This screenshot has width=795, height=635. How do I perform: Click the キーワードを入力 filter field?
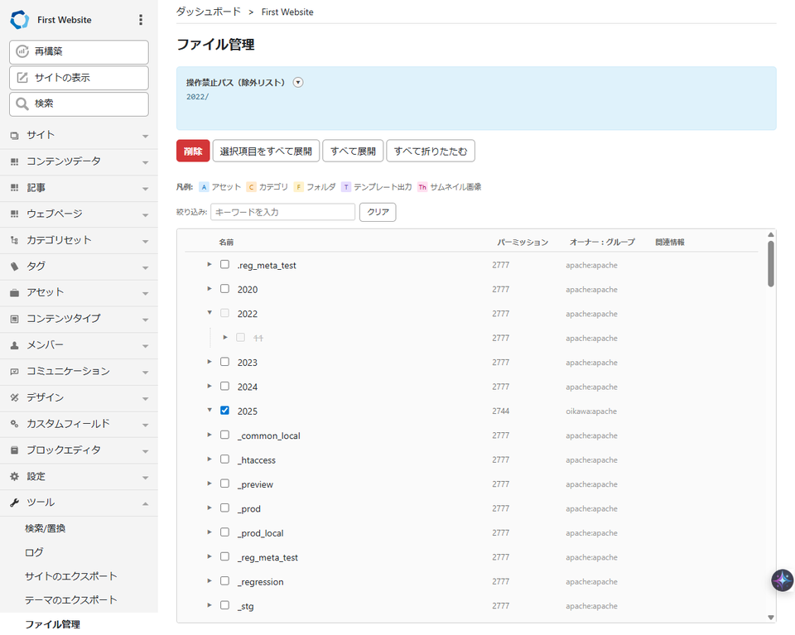point(282,212)
